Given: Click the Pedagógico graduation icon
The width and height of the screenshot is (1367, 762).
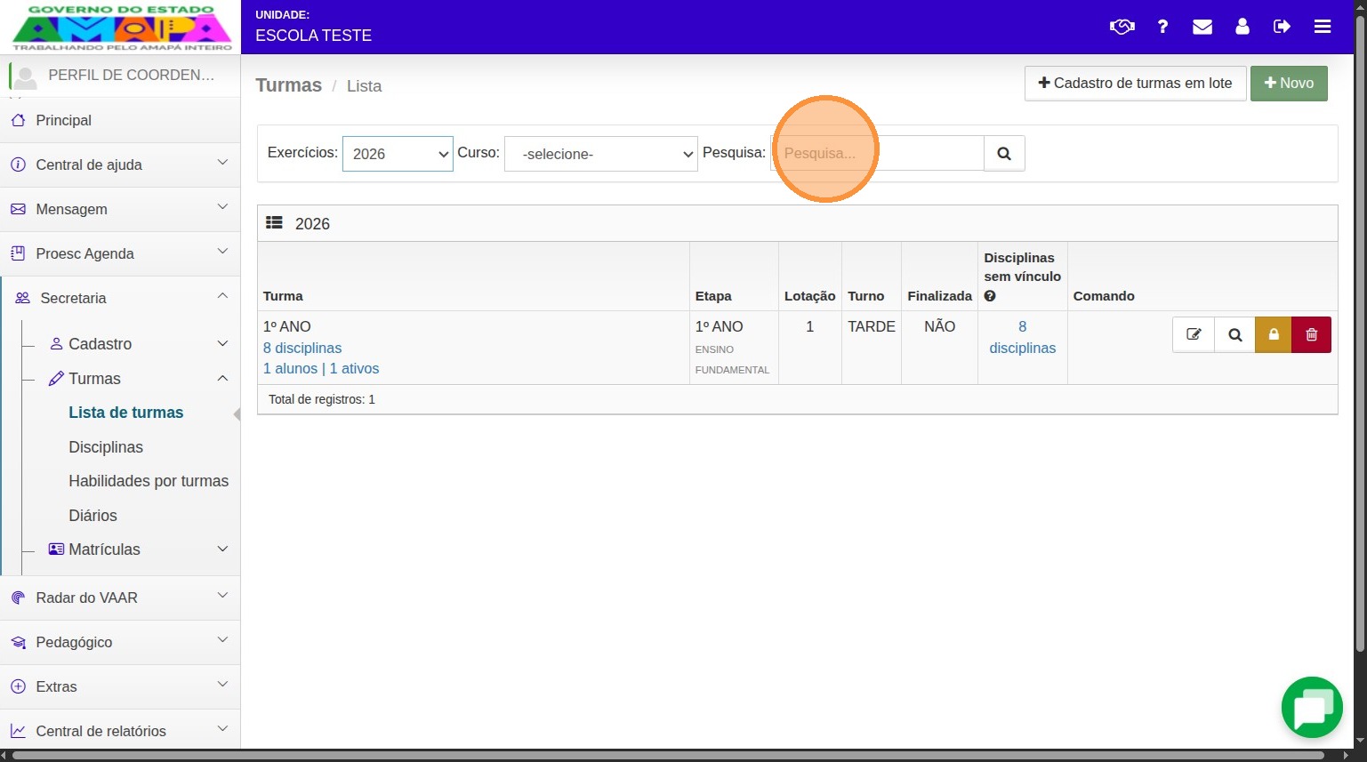Looking at the screenshot, I should tap(18, 642).
